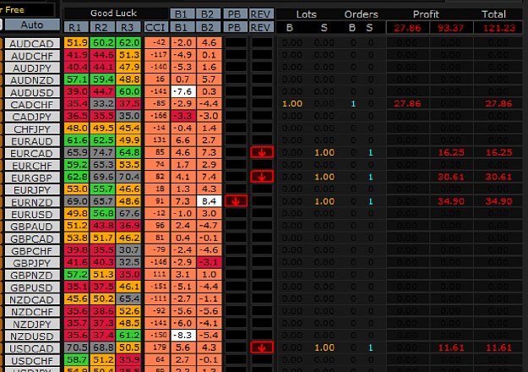This screenshot has height=372, width=528.
Task: Click the red PB down arrow for EURNZD
Action: [236, 201]
